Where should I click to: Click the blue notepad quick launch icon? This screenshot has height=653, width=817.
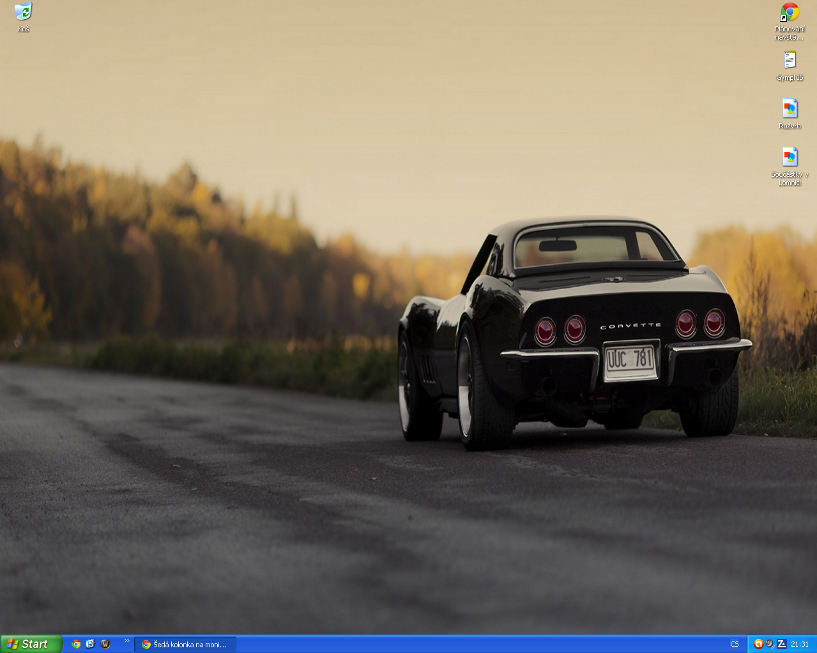point(91,644)
